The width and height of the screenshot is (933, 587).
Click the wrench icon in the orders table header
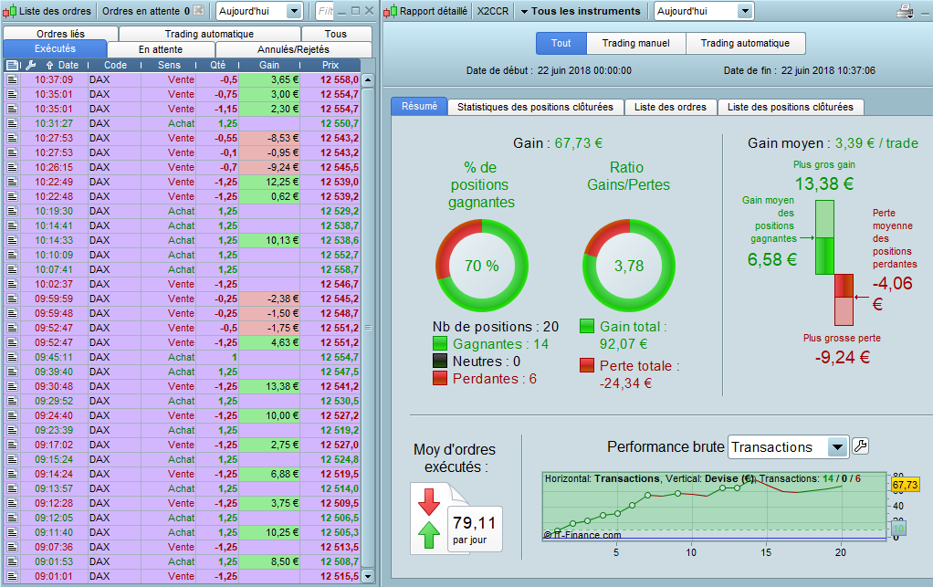pos(31,65)
